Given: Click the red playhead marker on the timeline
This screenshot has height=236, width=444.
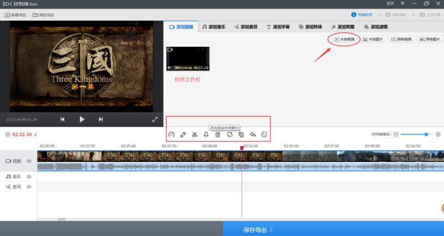Looking at the screenshot, I should (242, 148).
